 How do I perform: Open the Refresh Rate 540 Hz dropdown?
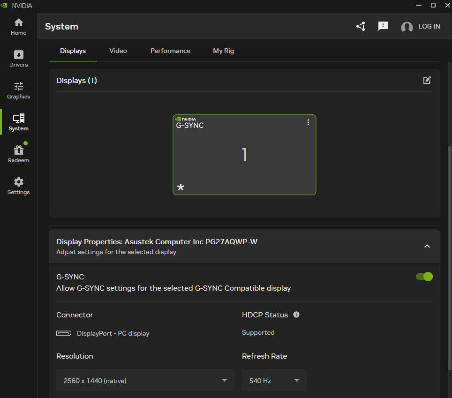click(x=274, y=380)
